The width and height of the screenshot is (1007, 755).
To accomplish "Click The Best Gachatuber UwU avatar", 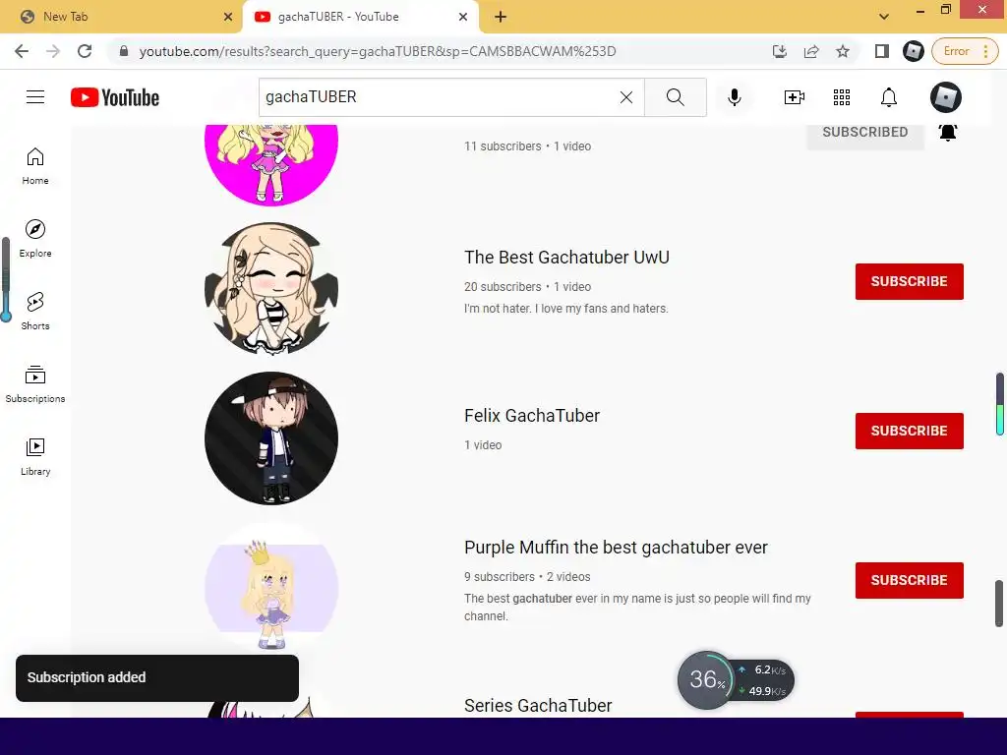I will 271,289.
